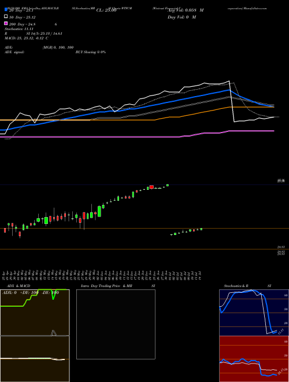Click the red RSI chart panel
The image size is (289, 382).
coord(254,359)
